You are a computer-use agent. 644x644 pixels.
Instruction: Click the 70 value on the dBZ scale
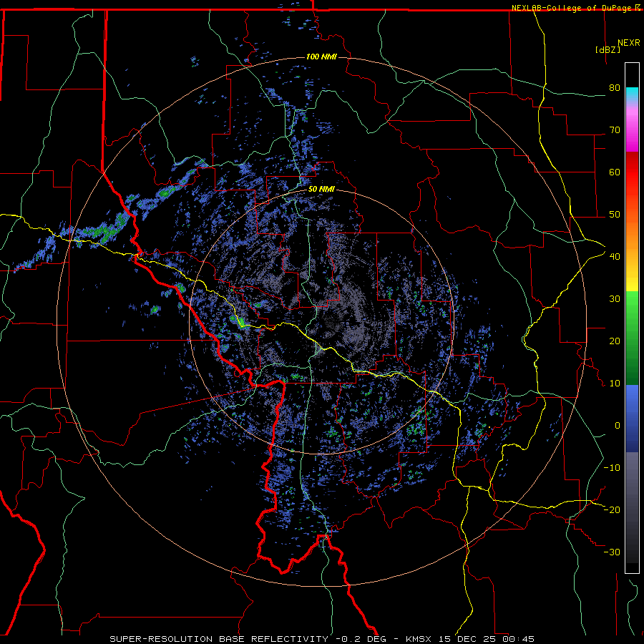(x=615, y=130)
